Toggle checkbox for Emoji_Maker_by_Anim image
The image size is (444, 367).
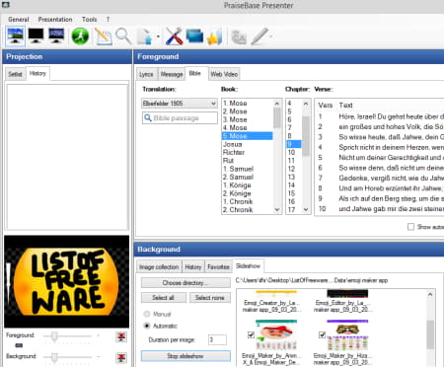(x=251, y=334)
